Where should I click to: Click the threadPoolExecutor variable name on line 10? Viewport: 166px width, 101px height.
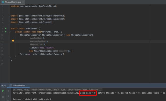pyautogui.click(x=52, y=35)
